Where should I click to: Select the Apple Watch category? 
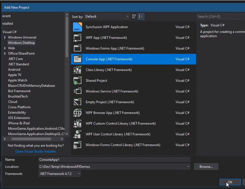click(17, 80)
